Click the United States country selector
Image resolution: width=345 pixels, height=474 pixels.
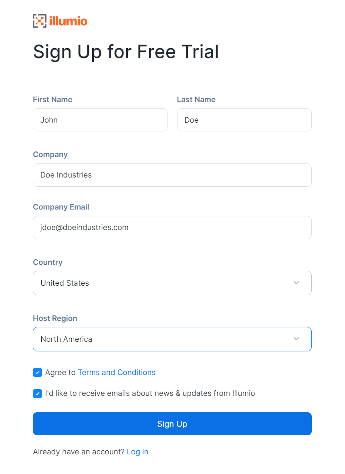coord(172,283)
